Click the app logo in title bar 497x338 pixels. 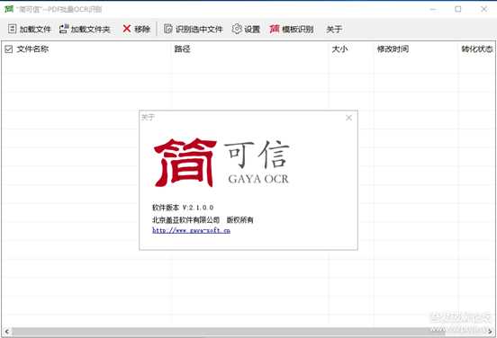pos(9,9)
